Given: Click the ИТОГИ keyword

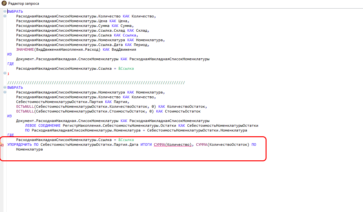Looking at the screenshot, I should [146, 145].
